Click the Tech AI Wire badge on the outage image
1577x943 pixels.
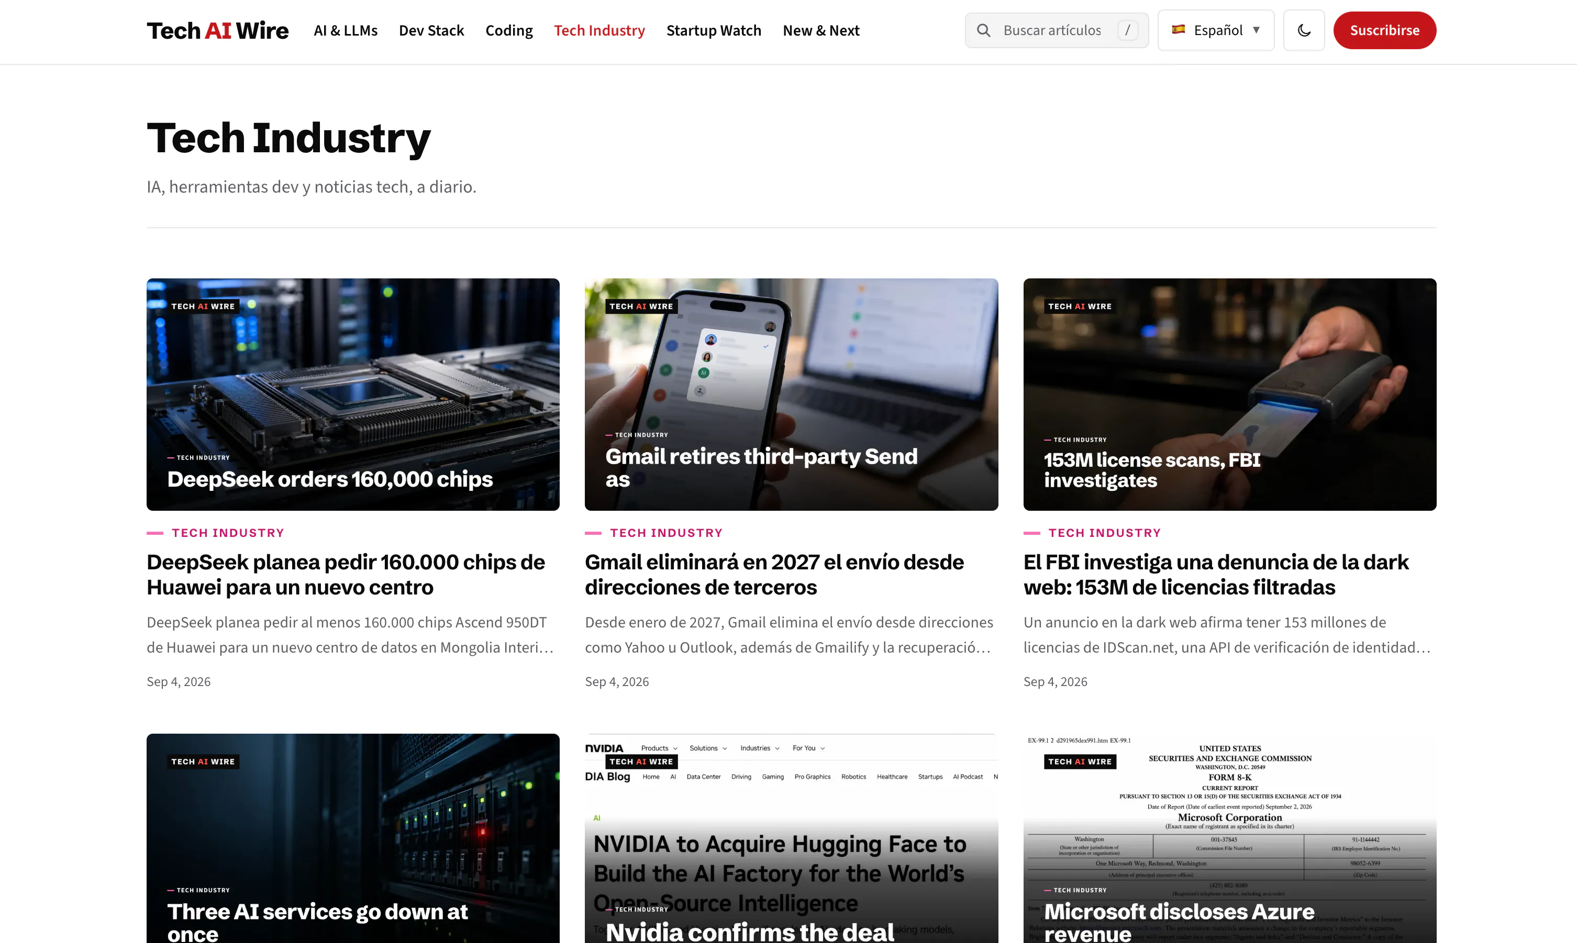(203, 761)
